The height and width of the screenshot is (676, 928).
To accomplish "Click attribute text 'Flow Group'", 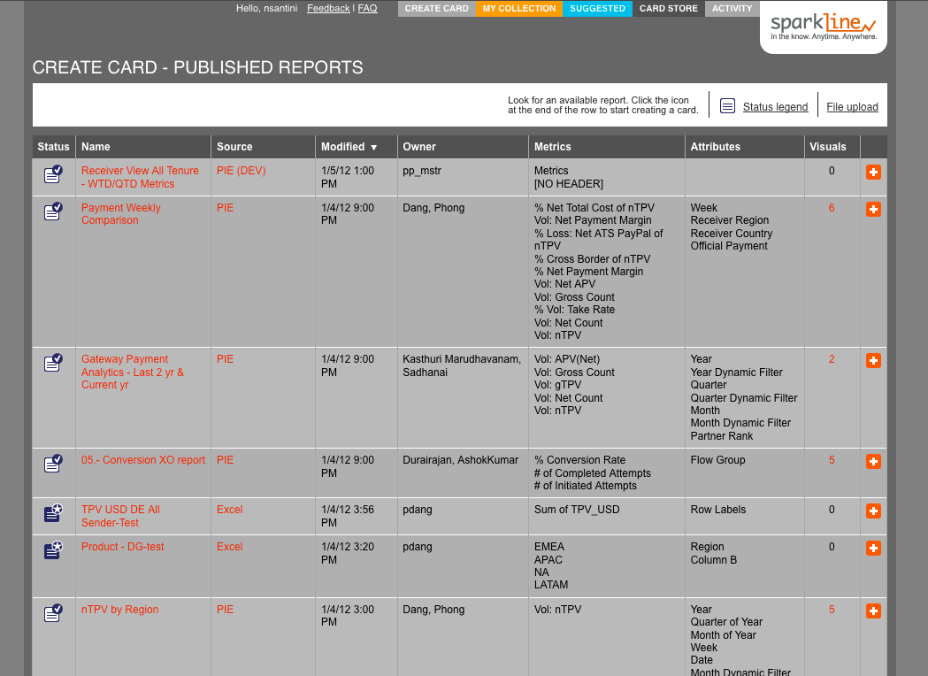I will 718,460.
